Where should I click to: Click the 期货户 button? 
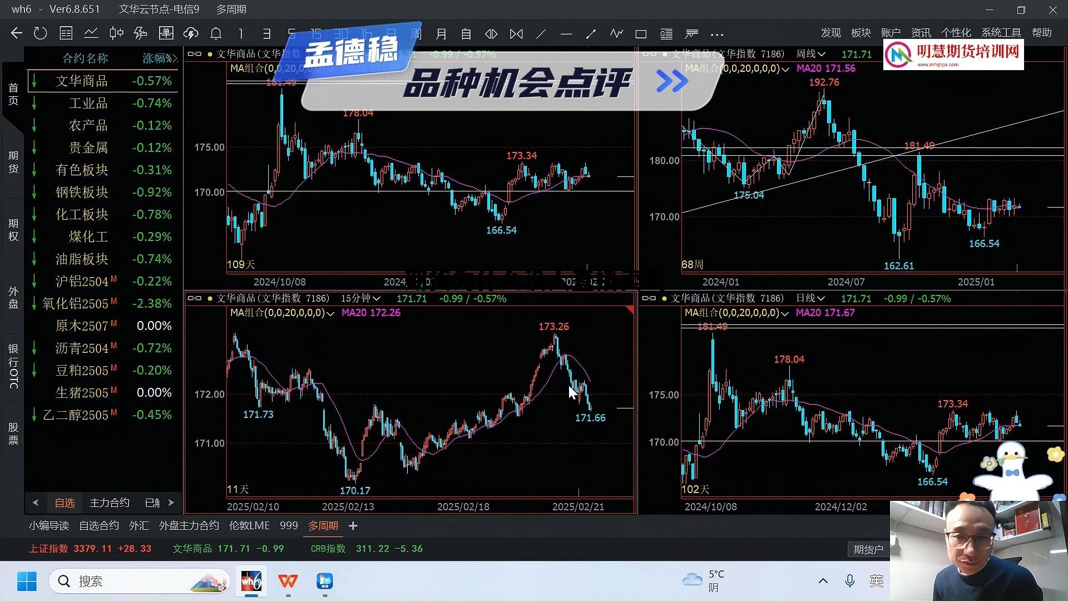click(x=868, y=549)
